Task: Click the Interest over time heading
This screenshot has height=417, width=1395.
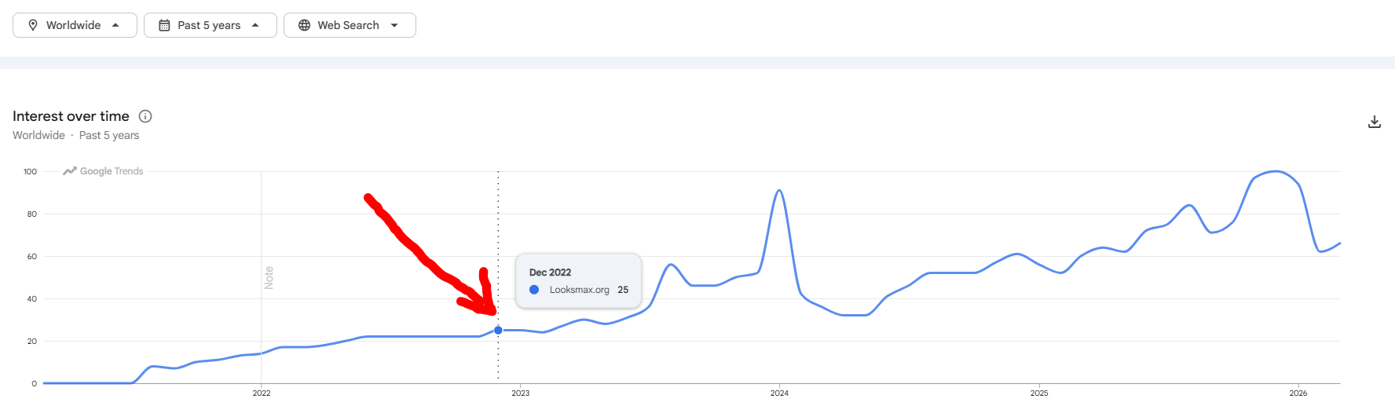Action: tap(71, 116)
